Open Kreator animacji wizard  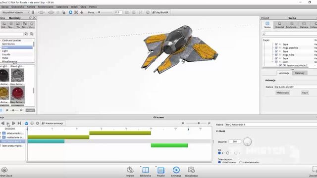point(53,123)
